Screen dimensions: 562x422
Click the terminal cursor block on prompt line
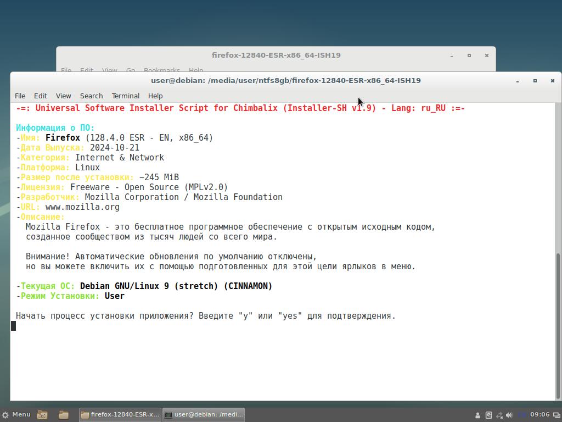click(13, 326)
